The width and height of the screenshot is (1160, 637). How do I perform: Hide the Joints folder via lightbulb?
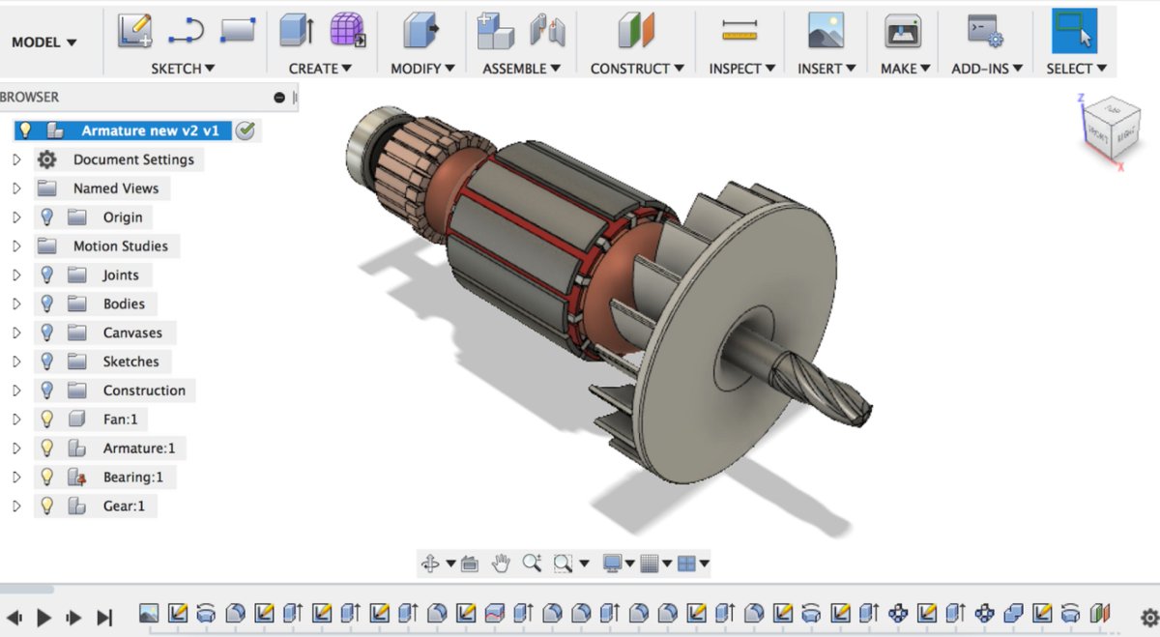(46, 275)
